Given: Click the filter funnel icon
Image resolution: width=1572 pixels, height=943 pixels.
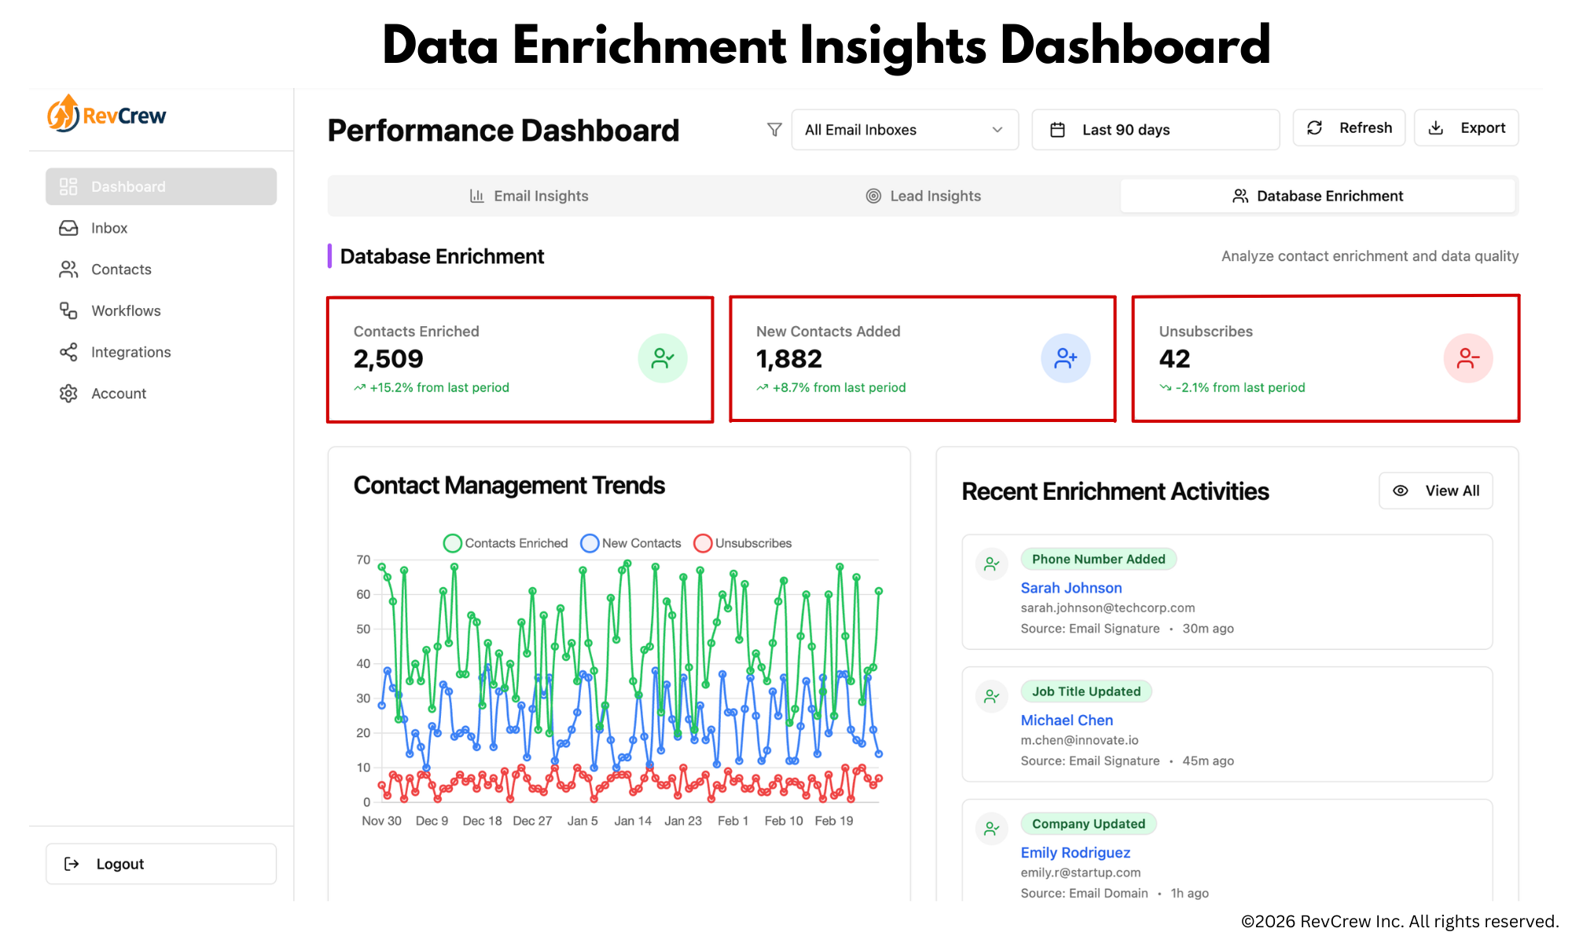Looking at the screenshot, I should click(x=774, y=130).
